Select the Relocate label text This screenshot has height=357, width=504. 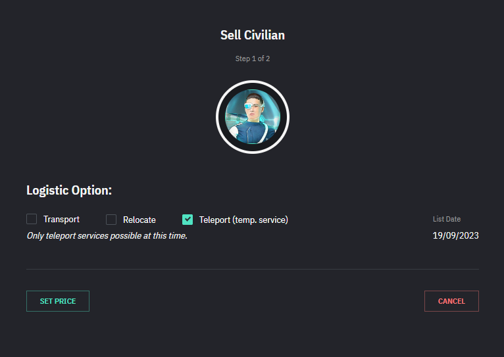click(139, 220)
